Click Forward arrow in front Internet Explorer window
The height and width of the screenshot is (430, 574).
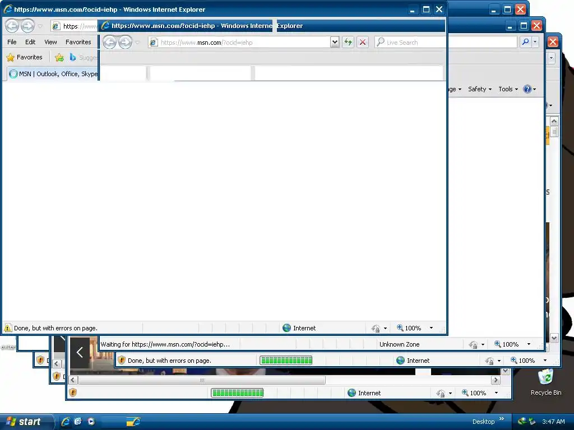27,26
